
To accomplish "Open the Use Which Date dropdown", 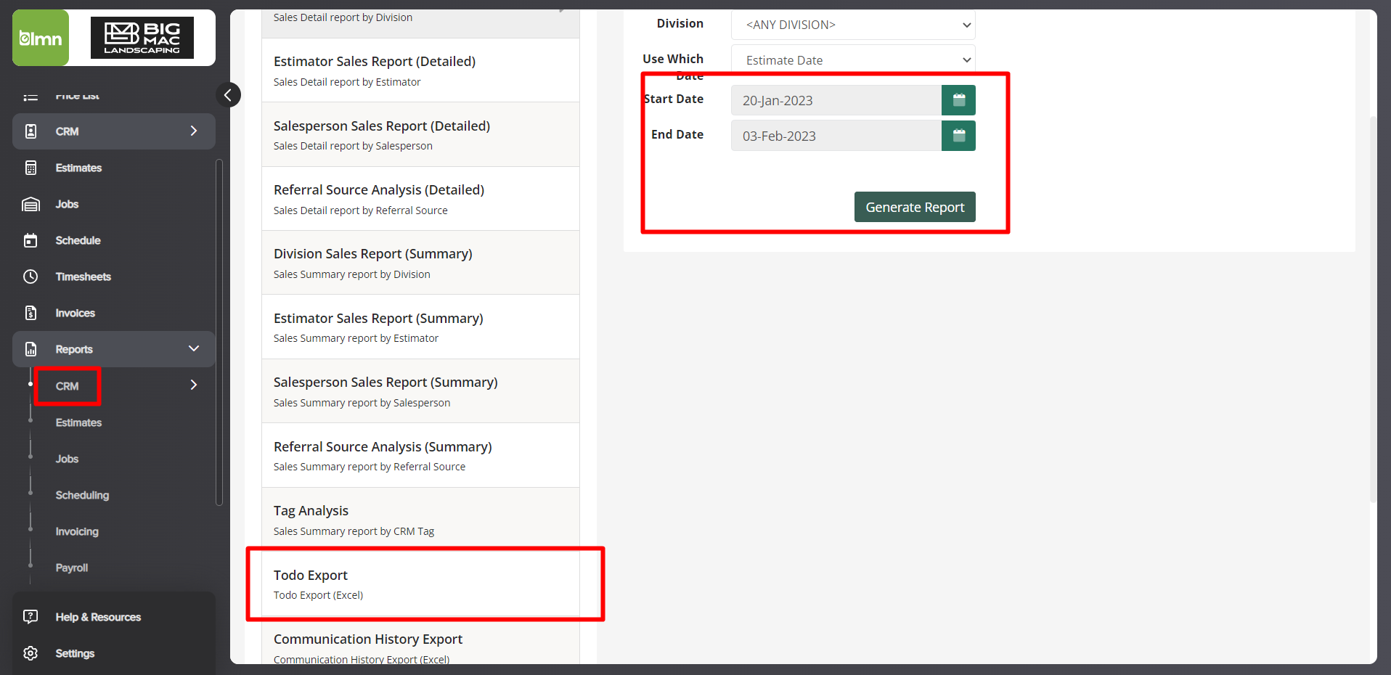I will (x=853, y=60).
